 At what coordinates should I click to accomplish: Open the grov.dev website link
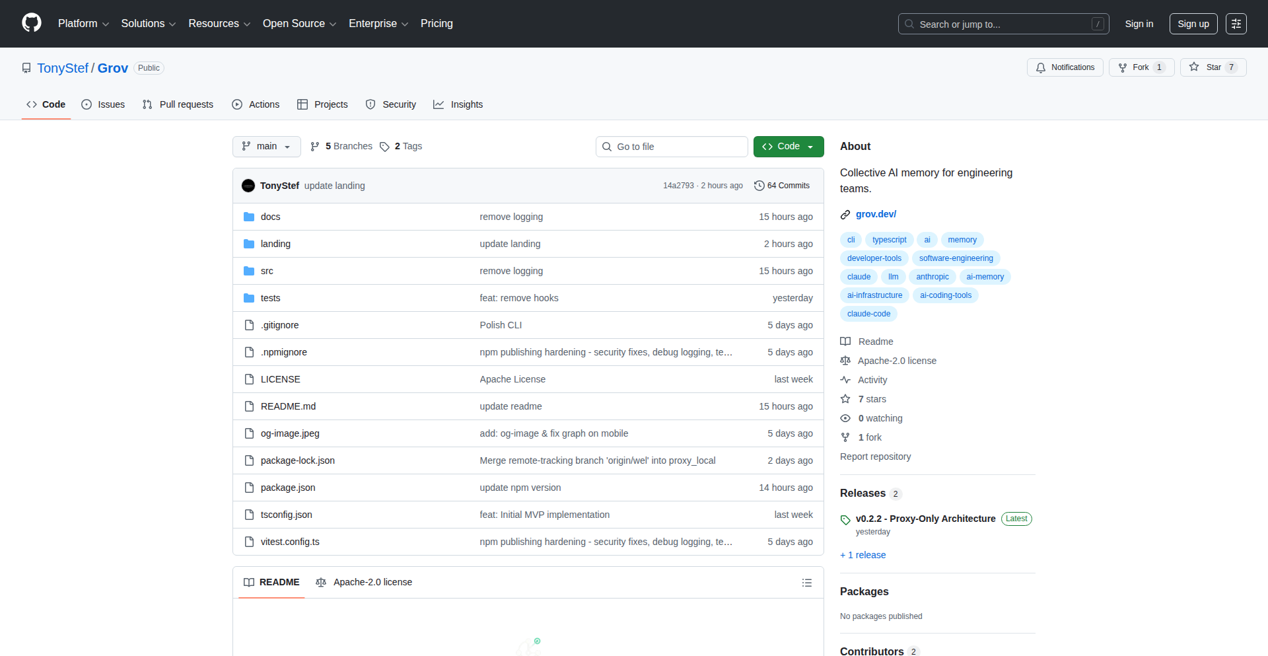876,214
